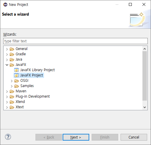Select the Plug-in Development label
Screen dimensions: 151x145
pyautogui.click(x=33, y=96)
